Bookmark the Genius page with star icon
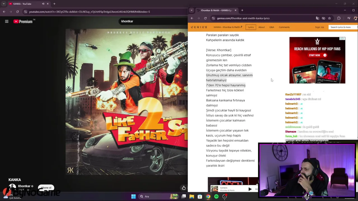The image size is (358, 201). pyautogui.click(x=329, y=18)
